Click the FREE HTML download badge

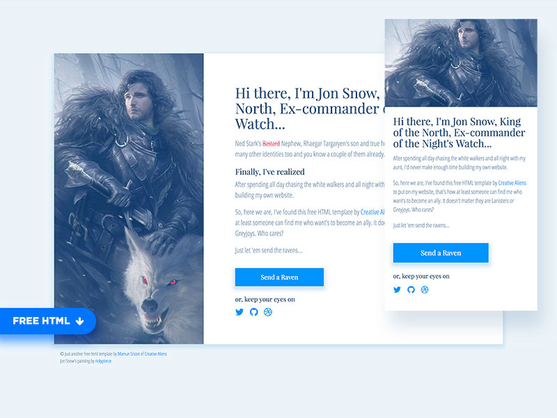click(48, 321)
